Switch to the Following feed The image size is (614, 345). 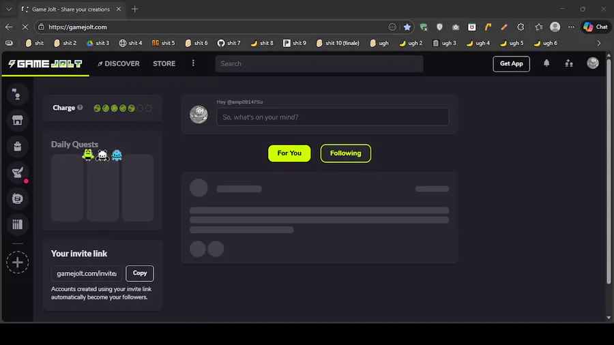click(x=345, y=153)
